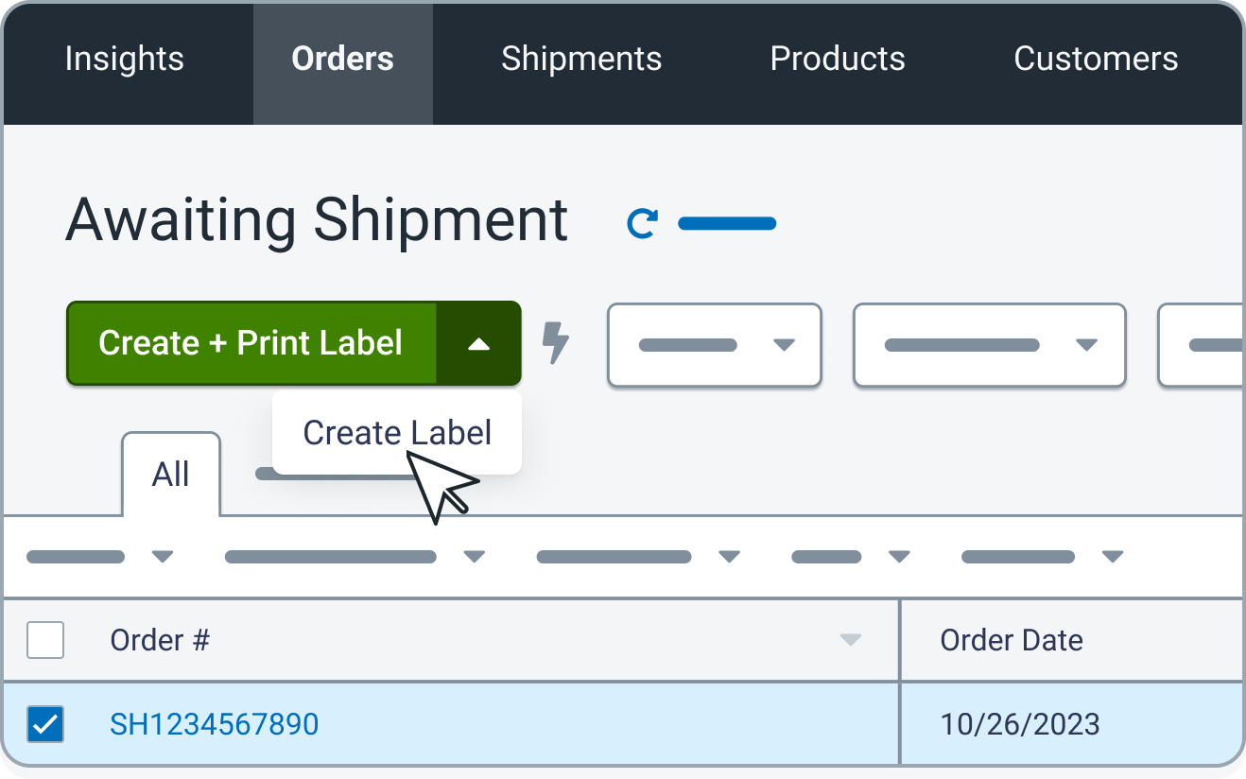1246x779 pixels.
Task: Toggle the select-all checkbox in table header
Action: 44,640
